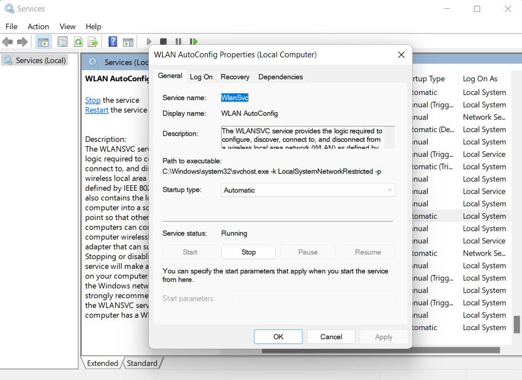Click the Pause Service toolbar icon
Viewport: 522px width, 380px height.
[178, 42]
